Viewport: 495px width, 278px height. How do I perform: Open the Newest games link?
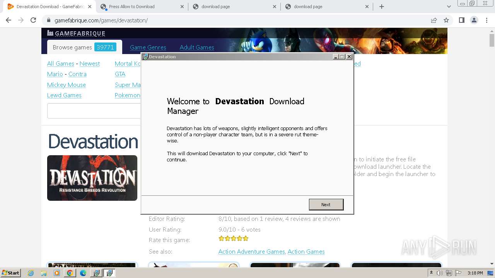point(90,64)
